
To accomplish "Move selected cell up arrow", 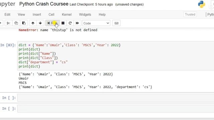I will click(33, 23).
